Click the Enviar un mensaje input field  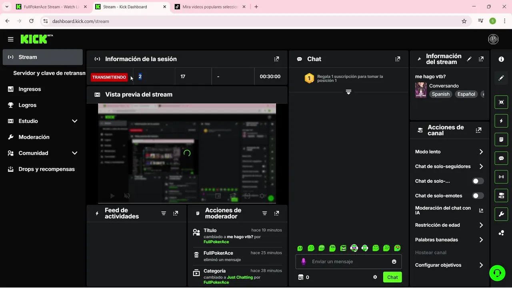point(348,262)
